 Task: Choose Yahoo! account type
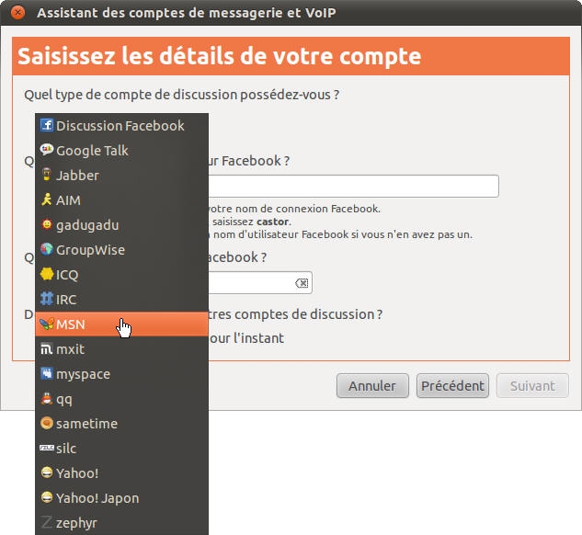(x=121, y=473)
